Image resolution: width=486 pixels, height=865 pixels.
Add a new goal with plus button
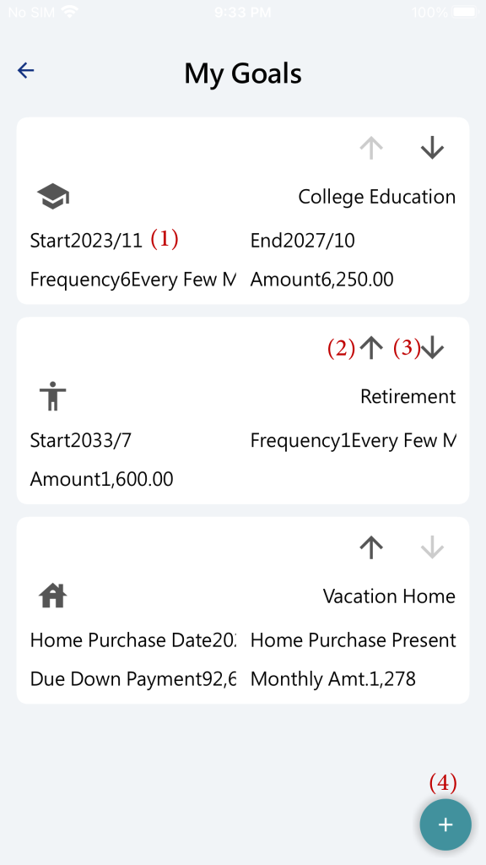(x=445, y=824)
